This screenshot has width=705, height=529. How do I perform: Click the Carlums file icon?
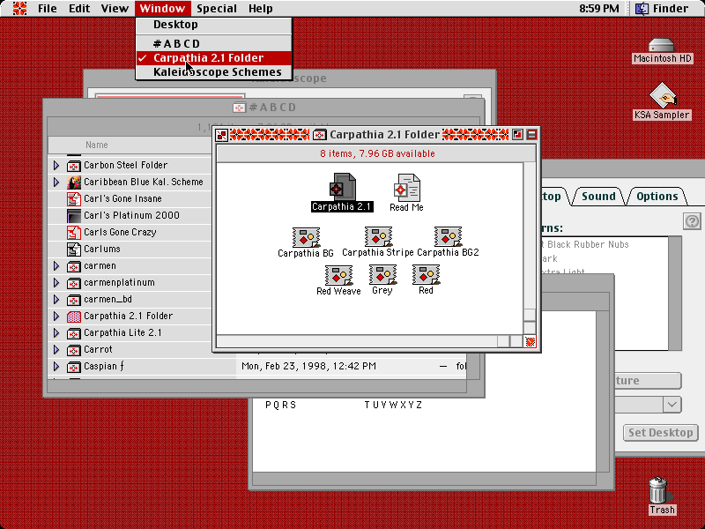(x=74, y=250)
